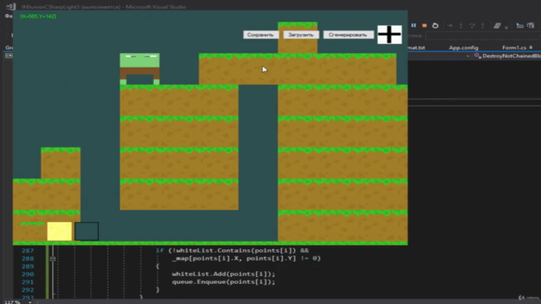
Task: Click the whiteList.Add(points[i]); code line
Action: (x=223, y=274)
